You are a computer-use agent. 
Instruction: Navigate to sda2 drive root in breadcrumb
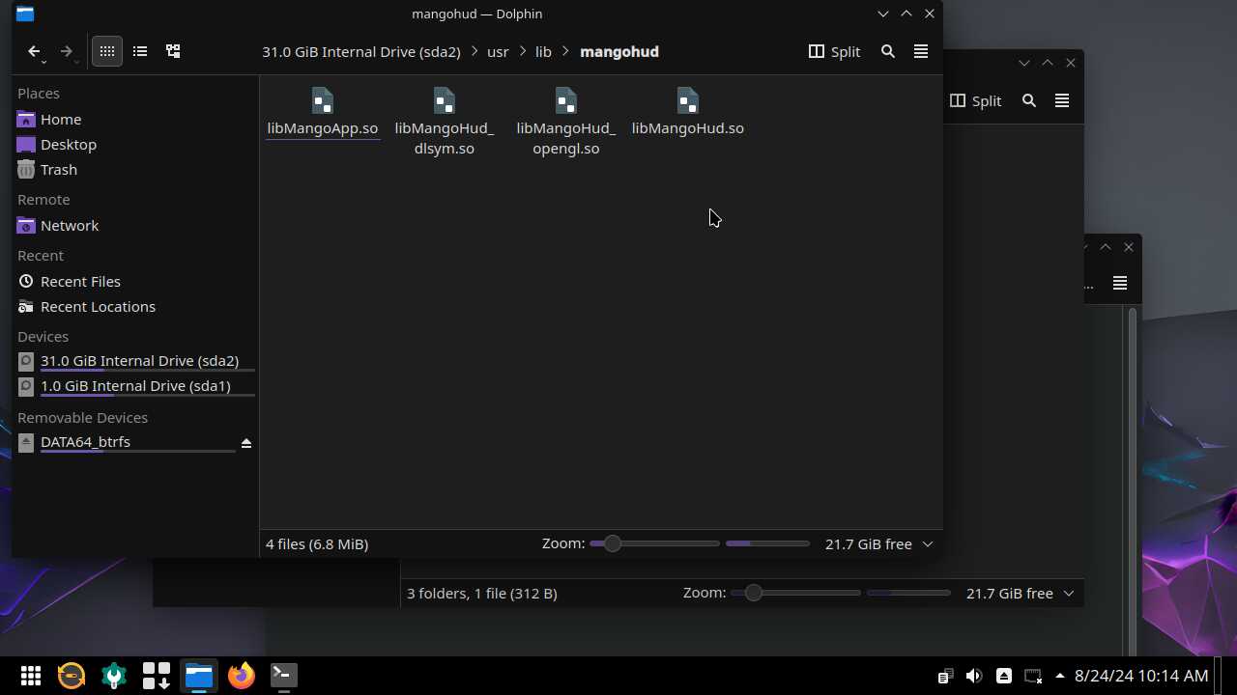pos(360,51)
